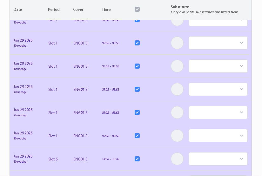Click the Substitute column heading
Screen dimensions: 262x176
coord(180,7)
